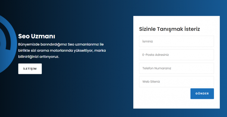Click the Sizinle Tanışmak İsteriz heading
Screen dimensions: 227x117
click(x=170, y=29)
